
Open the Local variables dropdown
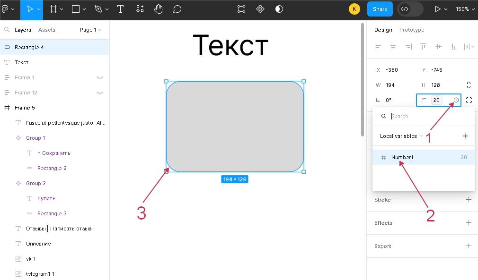pos(401,136)
